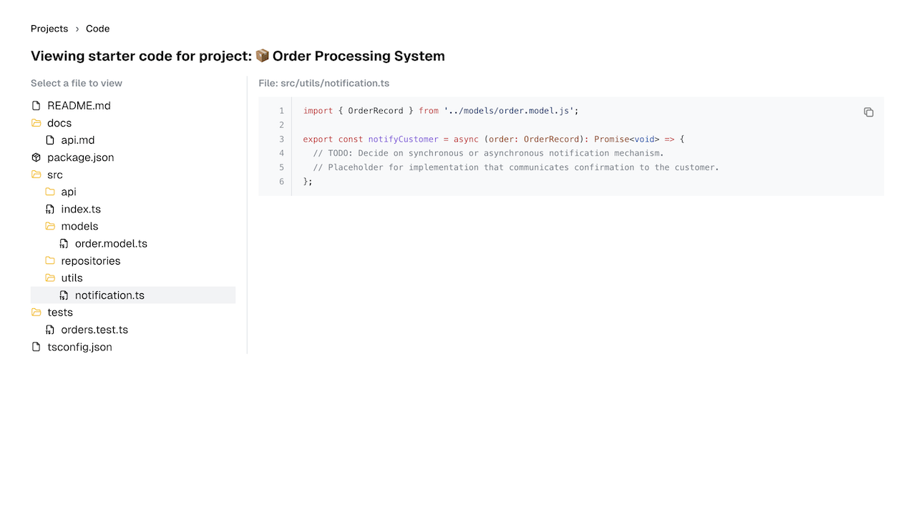Click the package icon beside package.json
This screenshot has width=916, height=530.
(36, 157)
